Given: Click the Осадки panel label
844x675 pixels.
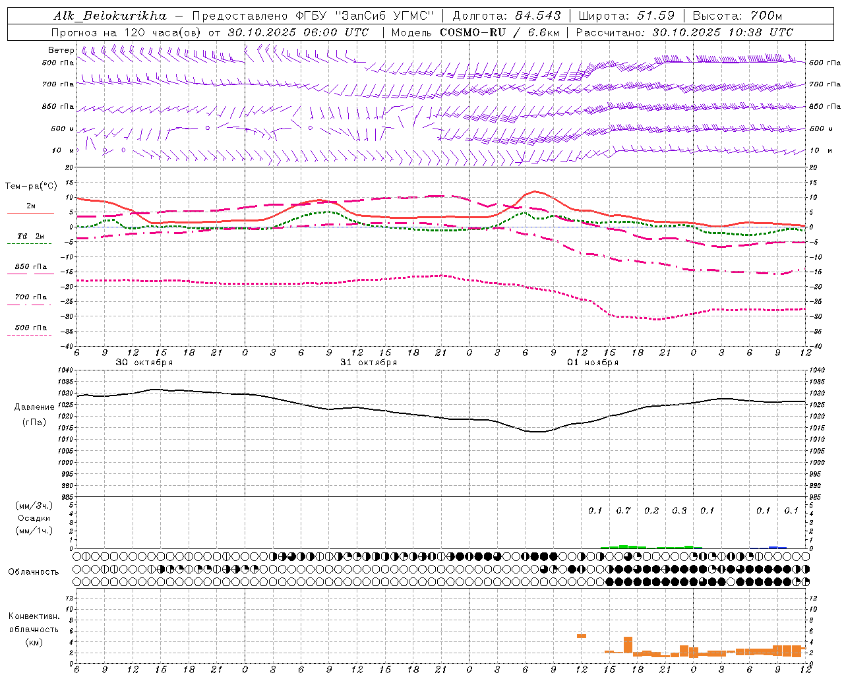Looking at the screenshot, I should click(x=33, y=518).
